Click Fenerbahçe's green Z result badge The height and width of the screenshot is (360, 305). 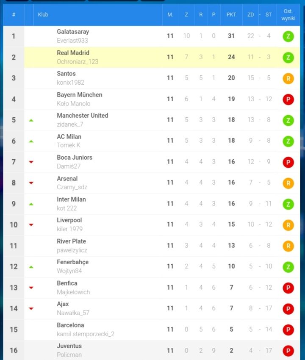[288, 267]
